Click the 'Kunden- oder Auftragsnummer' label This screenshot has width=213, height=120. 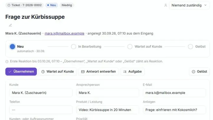click(x=31, y=119)
